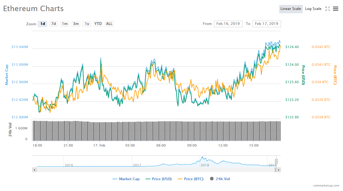Set zoom range to 1y
This screenshot has height=191, width=343.
pos(87,24)
